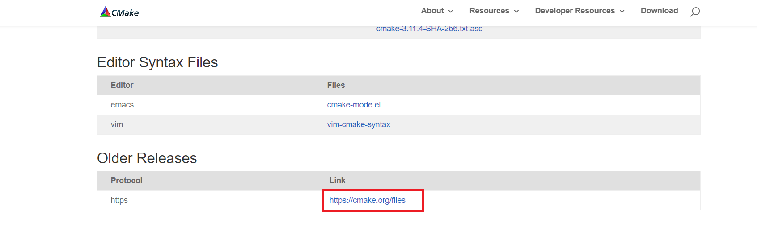757x231 pixels.
Task: Download the cmake-mode.el file
Action: coord(354,105)
